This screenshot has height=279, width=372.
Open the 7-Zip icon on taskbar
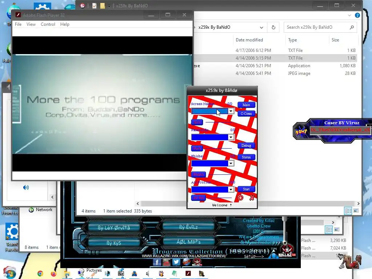click(121, 274)
